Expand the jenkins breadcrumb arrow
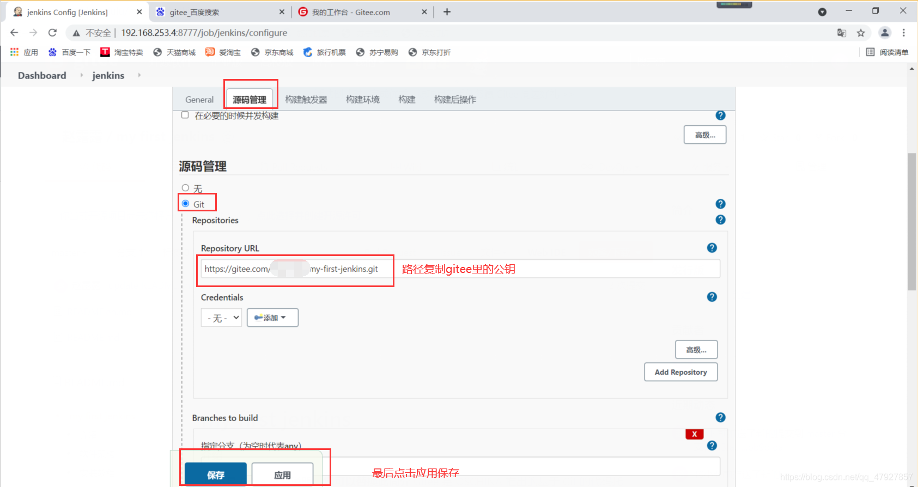The width and height of the screenshot is (918, 487). click(139, 75)
